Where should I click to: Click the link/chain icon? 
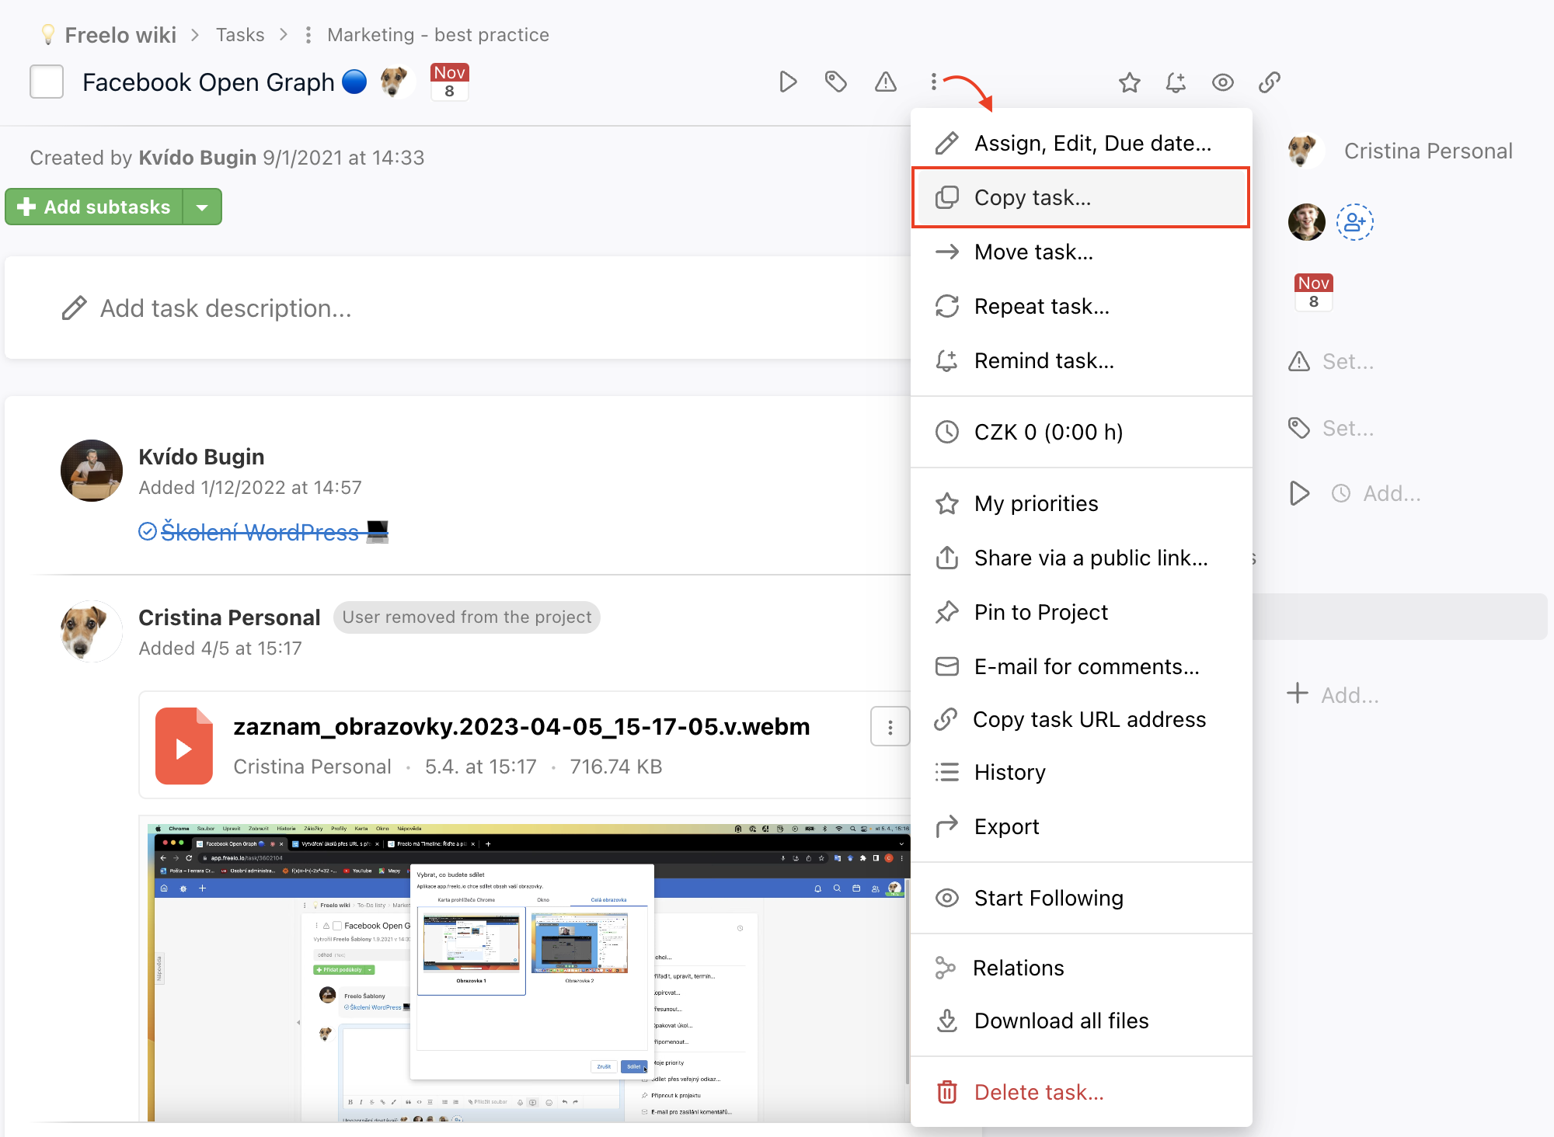point(1272,82)
